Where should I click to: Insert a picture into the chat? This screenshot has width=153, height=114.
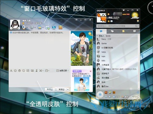click(32, 71)
